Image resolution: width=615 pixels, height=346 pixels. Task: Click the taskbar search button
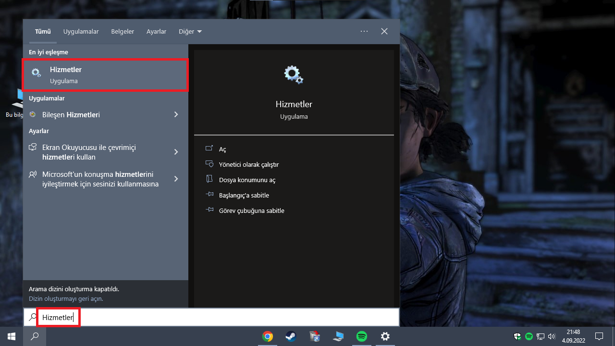(x=35, y=336)
